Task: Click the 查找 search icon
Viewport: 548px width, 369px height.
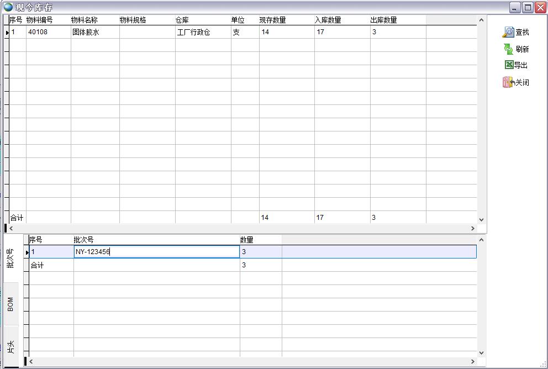Action: [508, 33]
